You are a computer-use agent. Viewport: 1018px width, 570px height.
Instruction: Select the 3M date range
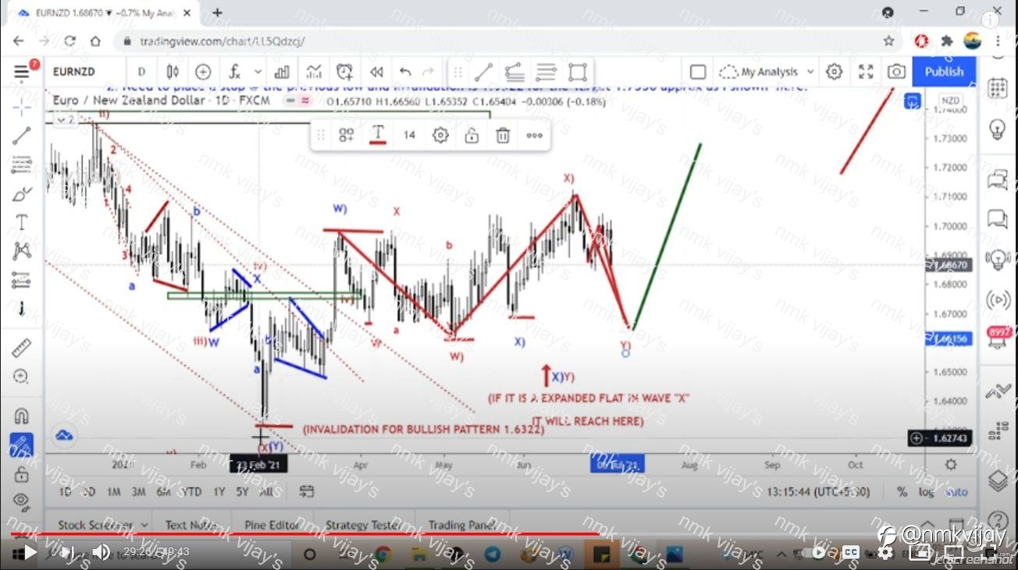tap(138, 492)
